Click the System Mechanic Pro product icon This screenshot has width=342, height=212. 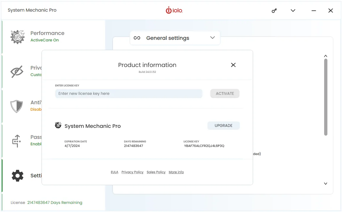[x=58, y=125]
